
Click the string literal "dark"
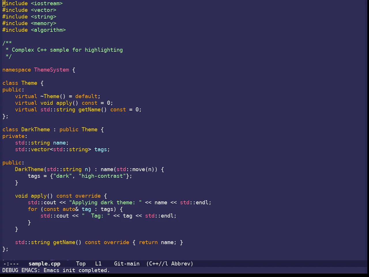point(63,176)
